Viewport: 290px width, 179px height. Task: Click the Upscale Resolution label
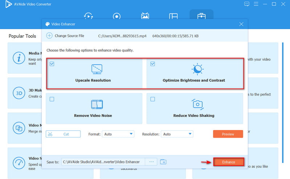pyautogui.click(x=93, y=80)
